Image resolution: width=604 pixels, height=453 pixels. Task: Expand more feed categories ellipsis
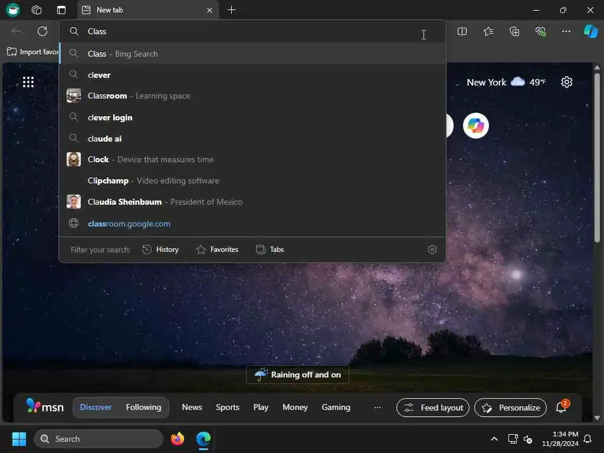click(377, 408)
